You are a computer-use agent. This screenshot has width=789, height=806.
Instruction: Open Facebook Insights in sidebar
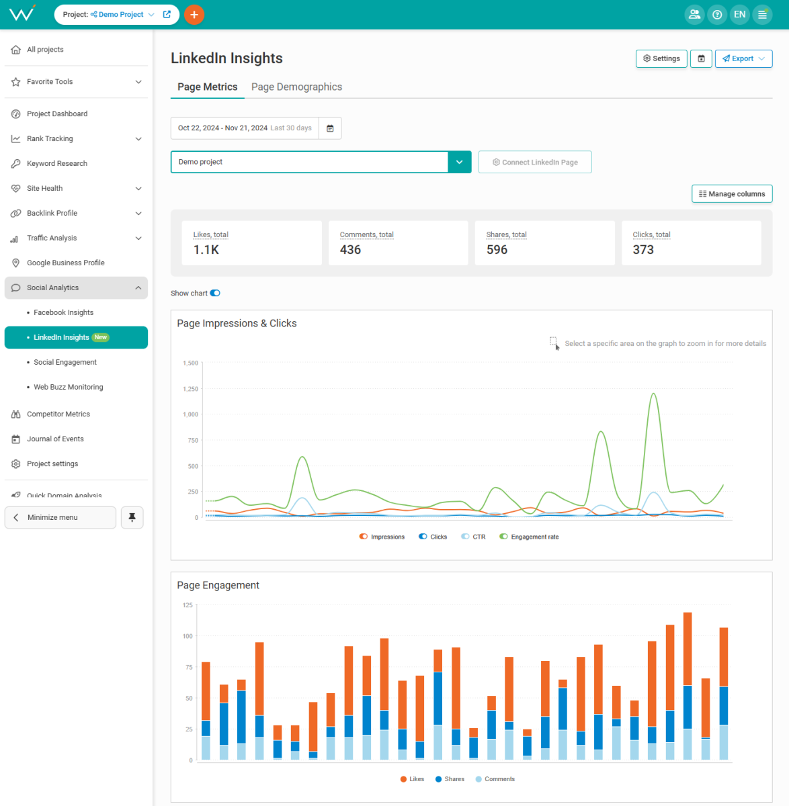(x=64, y=312)
